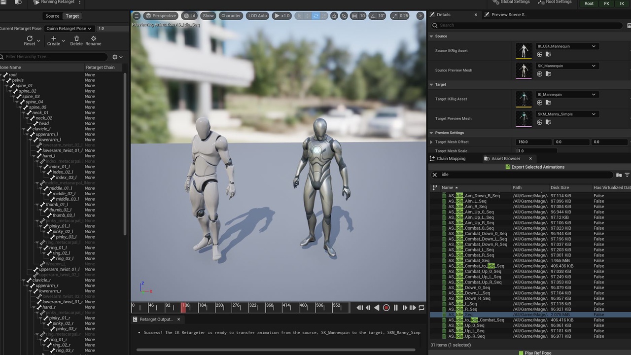The width and height of the screenshot is (631, 355).
Task: Browse to Source IKRig Asset in content browser
Action: click(x=548, y=55)
